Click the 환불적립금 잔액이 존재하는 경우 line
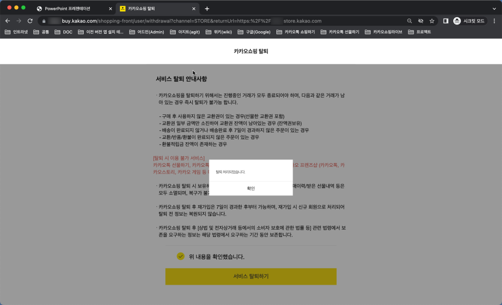The width and height of the screenshot is (502, 305). coord(193,144)
